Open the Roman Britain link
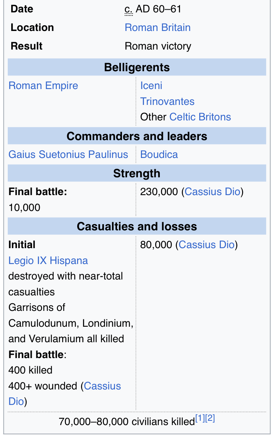The height and width of the screenshot is (439, 273). click(x=158, y=27)
